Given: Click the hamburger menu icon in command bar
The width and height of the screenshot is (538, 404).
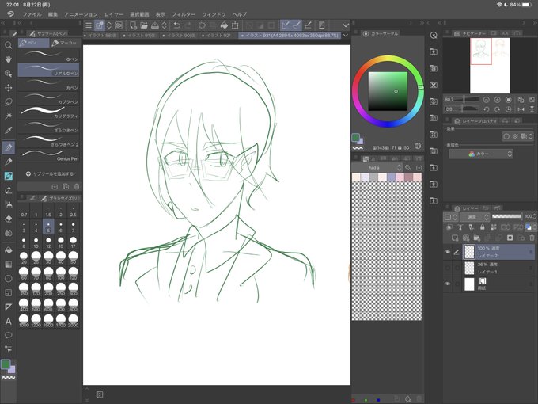Looking at the screenshot, I should pos(89,25).
